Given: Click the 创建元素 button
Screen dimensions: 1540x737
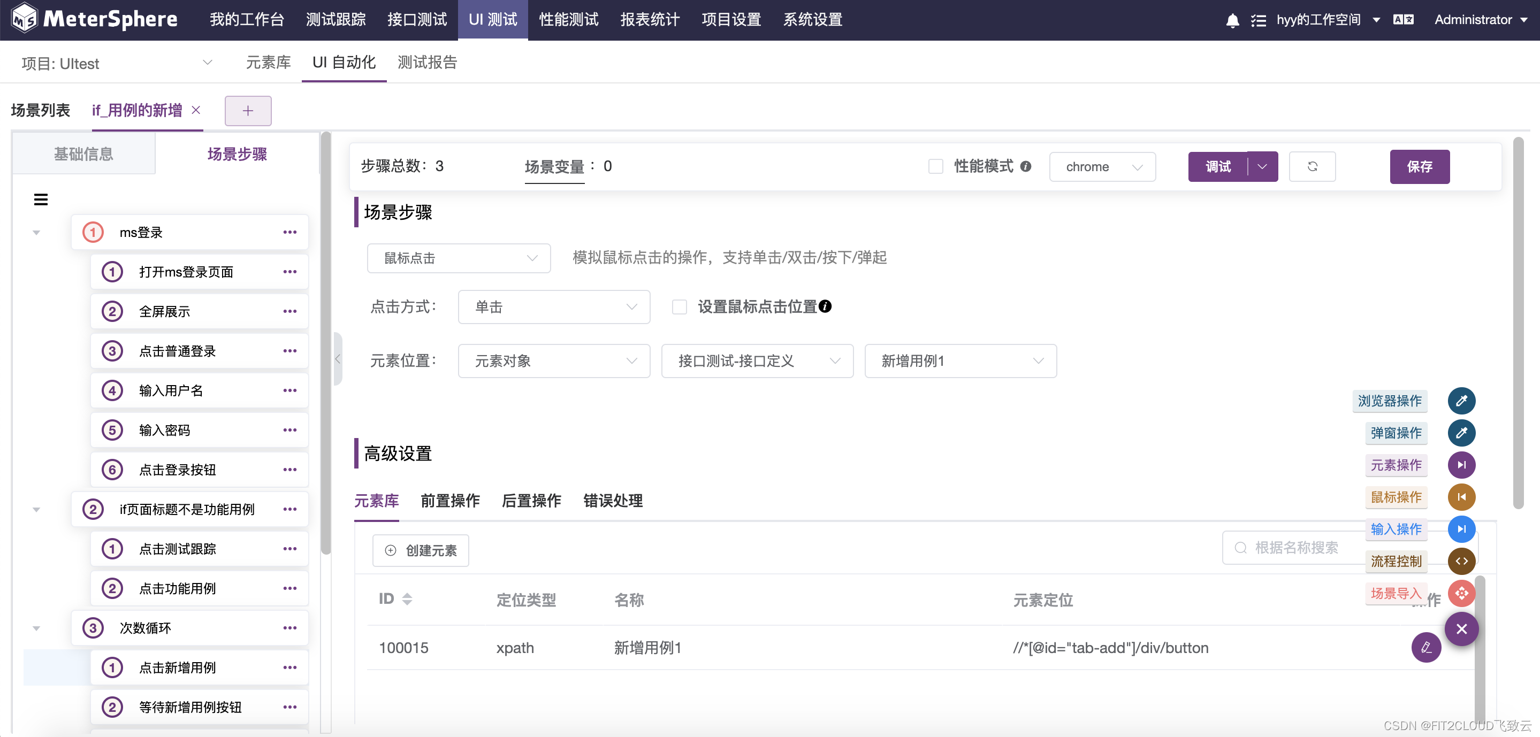Looking at the screenshot, I should [420, 550].
